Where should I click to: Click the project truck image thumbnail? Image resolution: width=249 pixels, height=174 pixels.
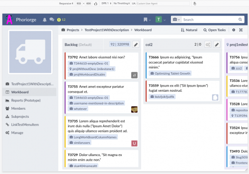tap(30, 52)
